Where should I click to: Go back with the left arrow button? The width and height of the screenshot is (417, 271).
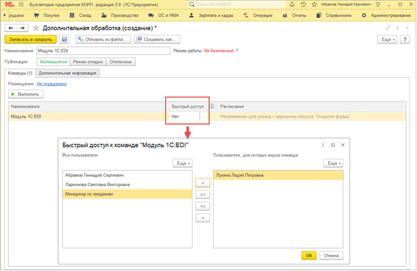(x=11, y=28)
